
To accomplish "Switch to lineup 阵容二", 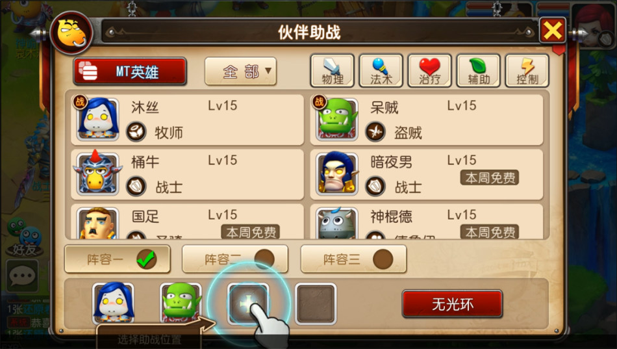I will pos(235,259).
